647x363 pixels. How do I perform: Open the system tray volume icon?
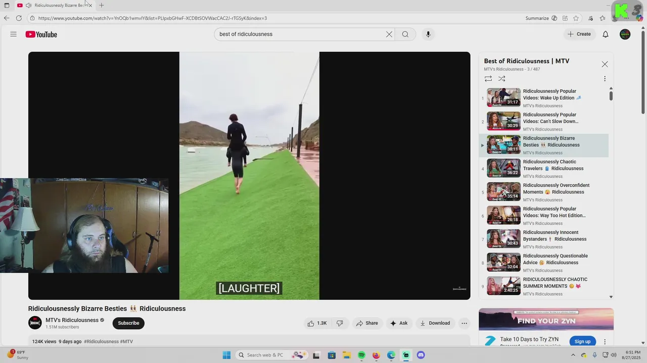[x=614, y=355]
